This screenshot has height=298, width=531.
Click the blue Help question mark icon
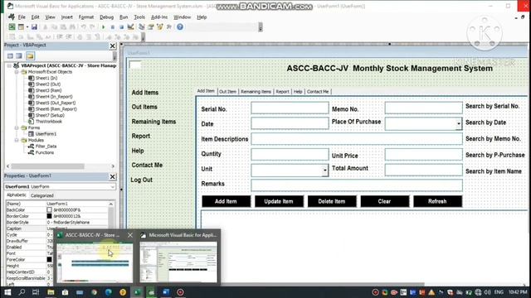click(180, 26)
